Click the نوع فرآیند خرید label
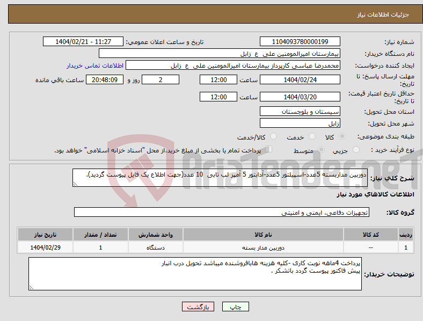 392,150
